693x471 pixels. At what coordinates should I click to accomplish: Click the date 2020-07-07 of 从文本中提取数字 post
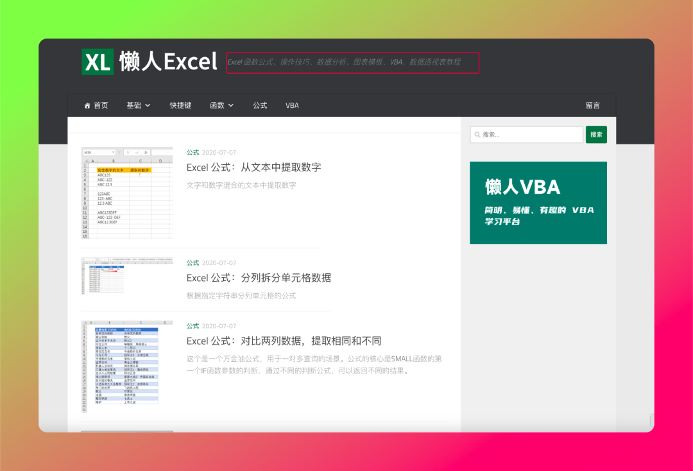pyautogui.click(x=219, y=153)
